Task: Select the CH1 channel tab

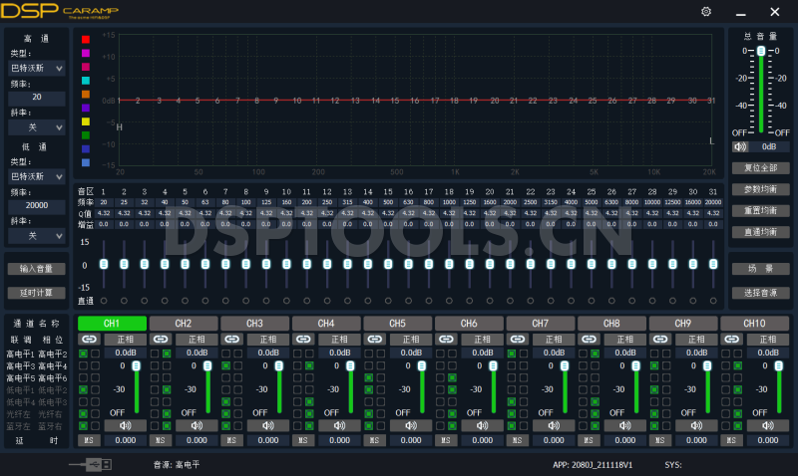Action: 112,324
